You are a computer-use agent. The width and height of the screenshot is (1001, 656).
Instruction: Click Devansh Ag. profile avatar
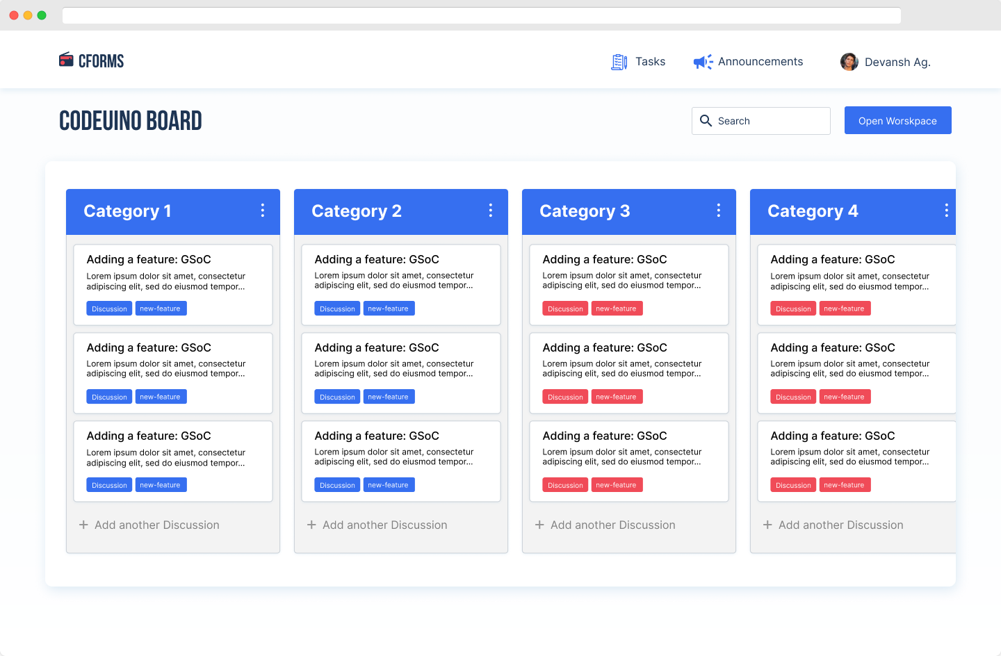(x=849, y=62)
